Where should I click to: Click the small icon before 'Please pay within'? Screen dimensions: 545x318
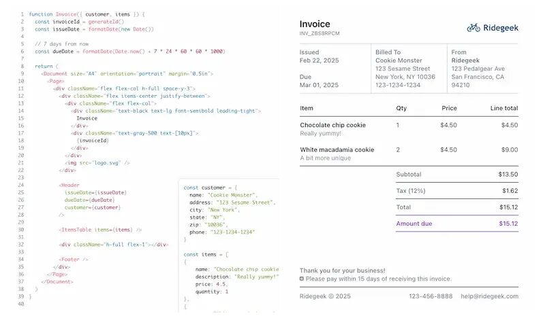point(302,279)
